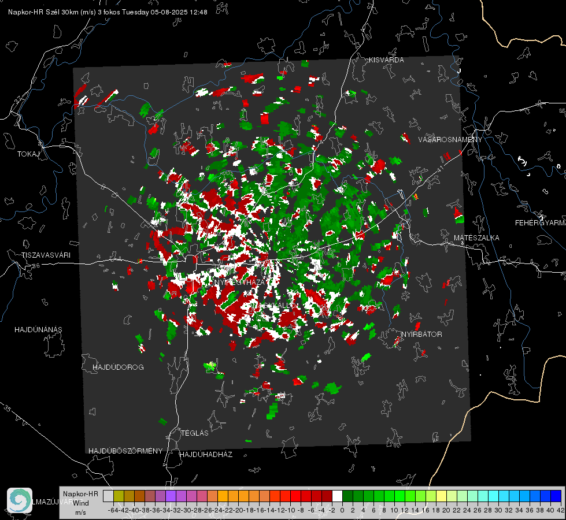Select the KISVÁRDA city label
Screen dimensions: 566x520
pyautogui.click(x=386, y=60)
